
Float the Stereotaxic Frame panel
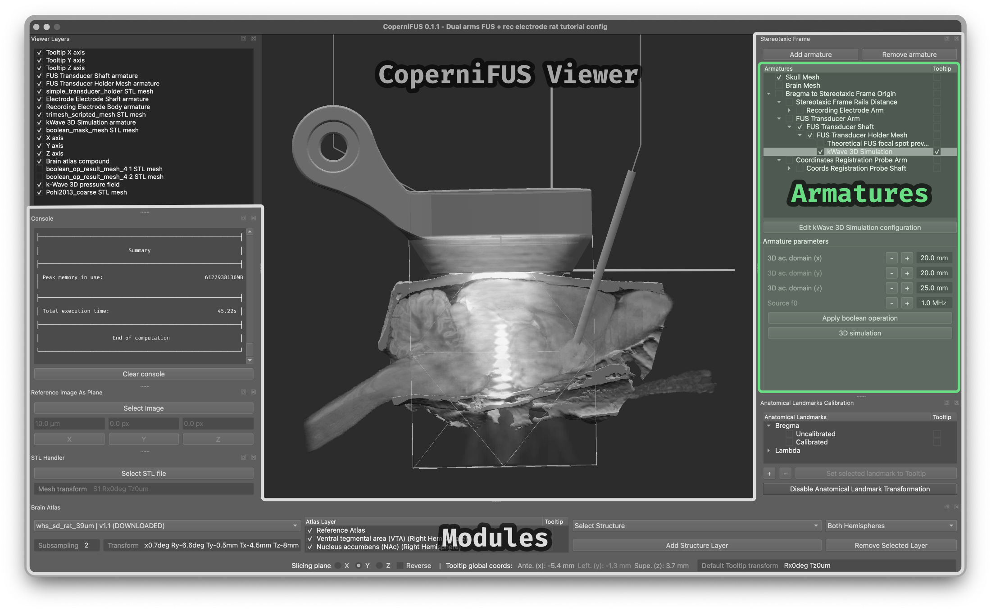click(947, 39)
